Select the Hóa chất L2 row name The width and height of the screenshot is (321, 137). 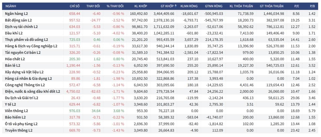(x=15, y=59)
